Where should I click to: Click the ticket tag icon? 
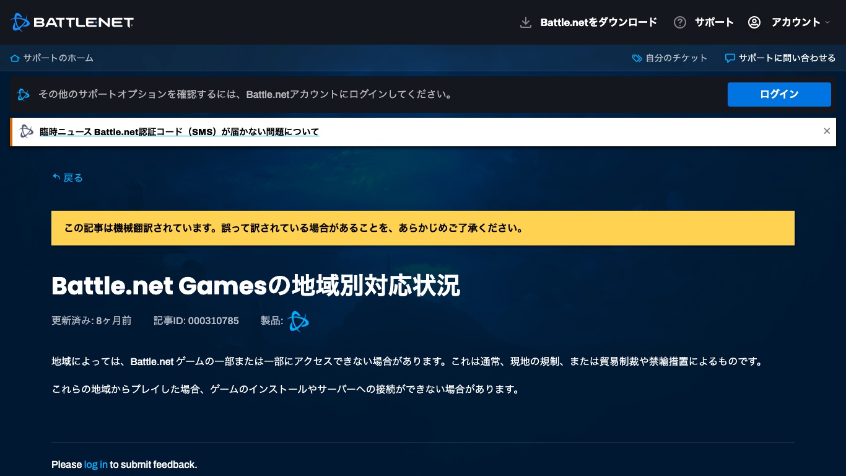[637, 58]
